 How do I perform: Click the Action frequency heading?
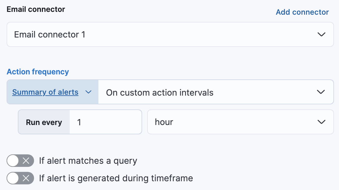click(38, 72)
